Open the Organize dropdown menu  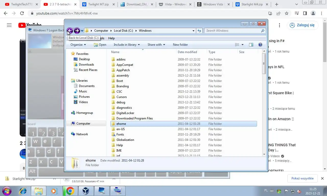[x=78, y=45]
